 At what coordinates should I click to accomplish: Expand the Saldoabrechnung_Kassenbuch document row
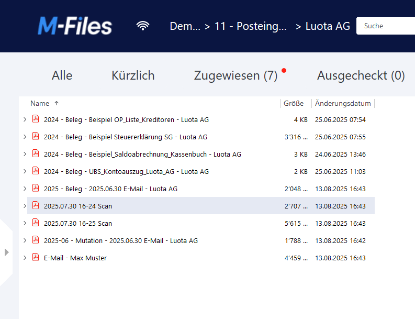click(x=25, y=154)
